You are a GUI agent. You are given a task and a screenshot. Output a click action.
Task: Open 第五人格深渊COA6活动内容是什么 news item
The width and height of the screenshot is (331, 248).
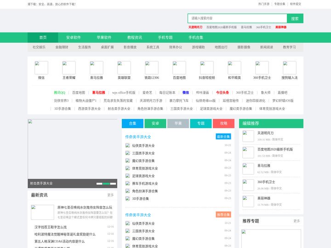(59, 242)
